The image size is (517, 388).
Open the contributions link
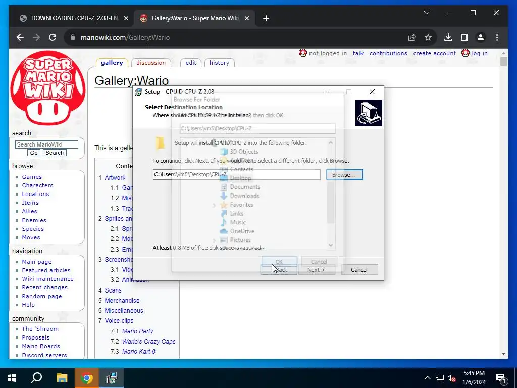pos(388,53)
